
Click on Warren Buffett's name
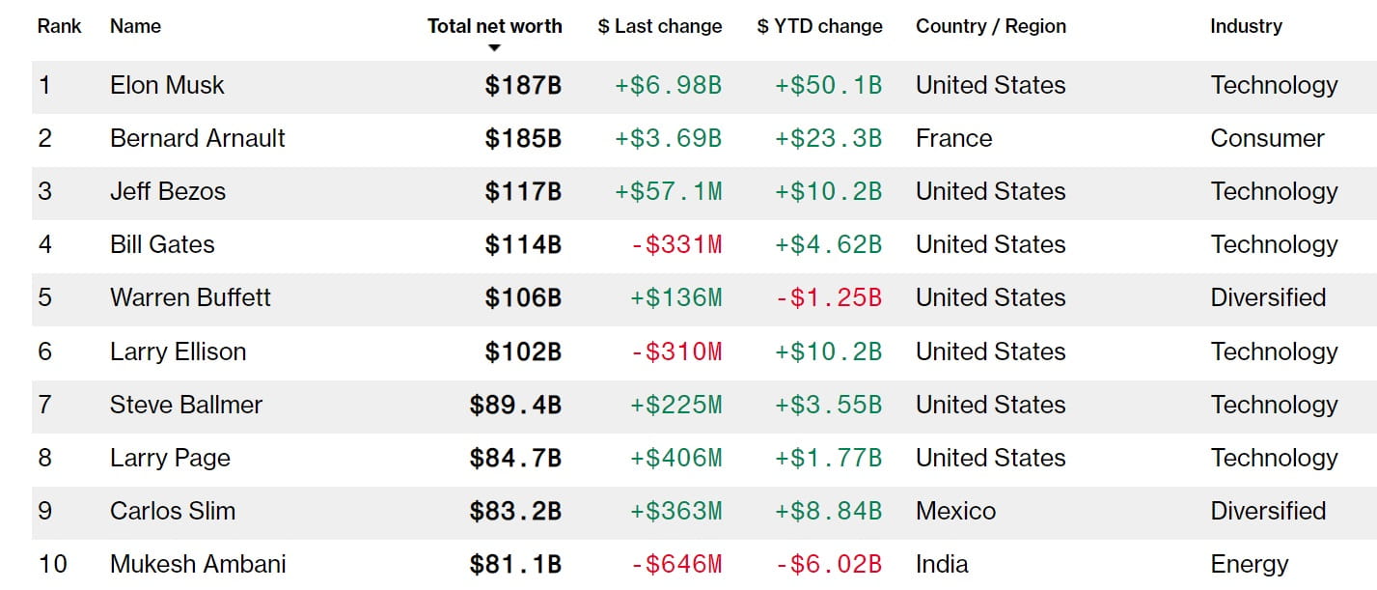tap(190, 297)
